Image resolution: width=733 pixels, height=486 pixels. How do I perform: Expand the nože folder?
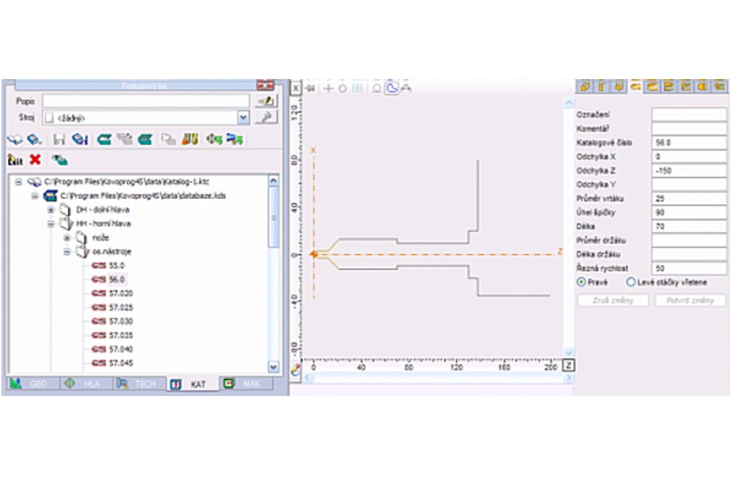click(x=67, y=238)
